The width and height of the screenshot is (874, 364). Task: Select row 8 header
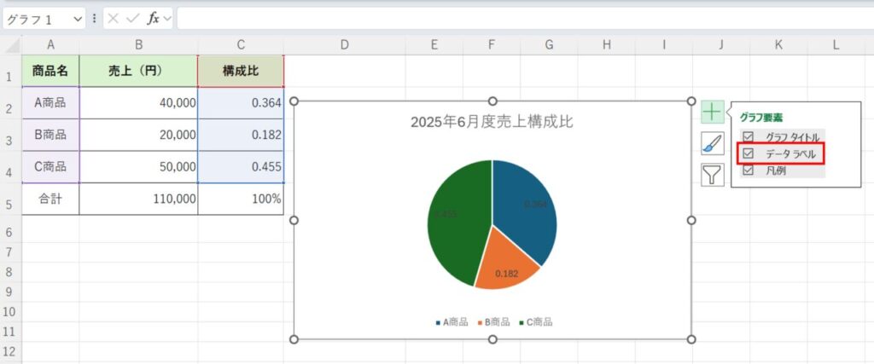[11, 272]
